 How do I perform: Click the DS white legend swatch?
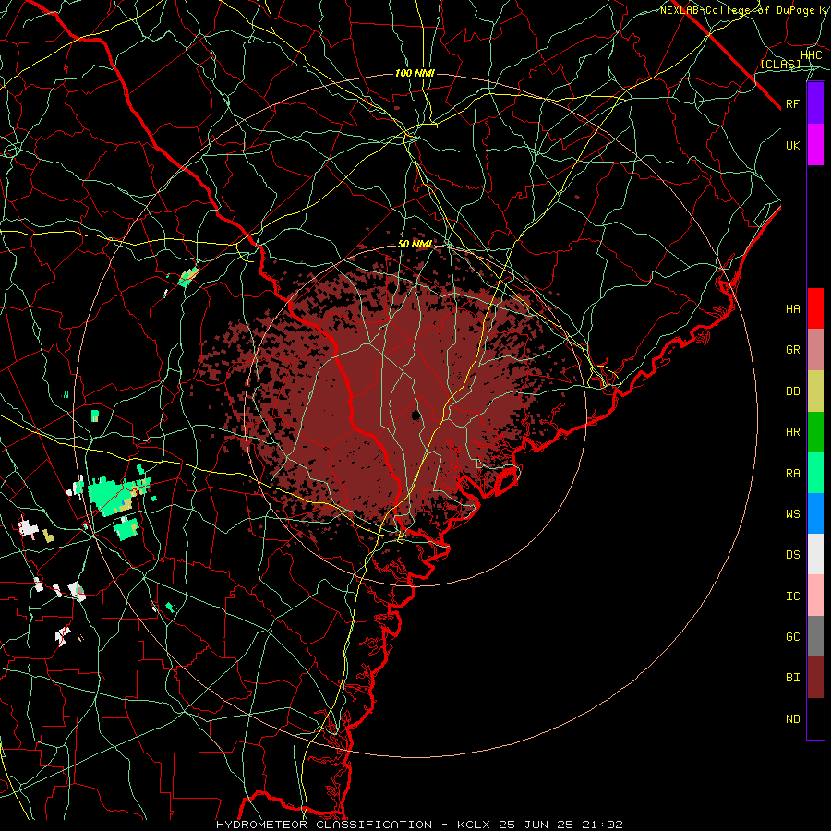815,554
